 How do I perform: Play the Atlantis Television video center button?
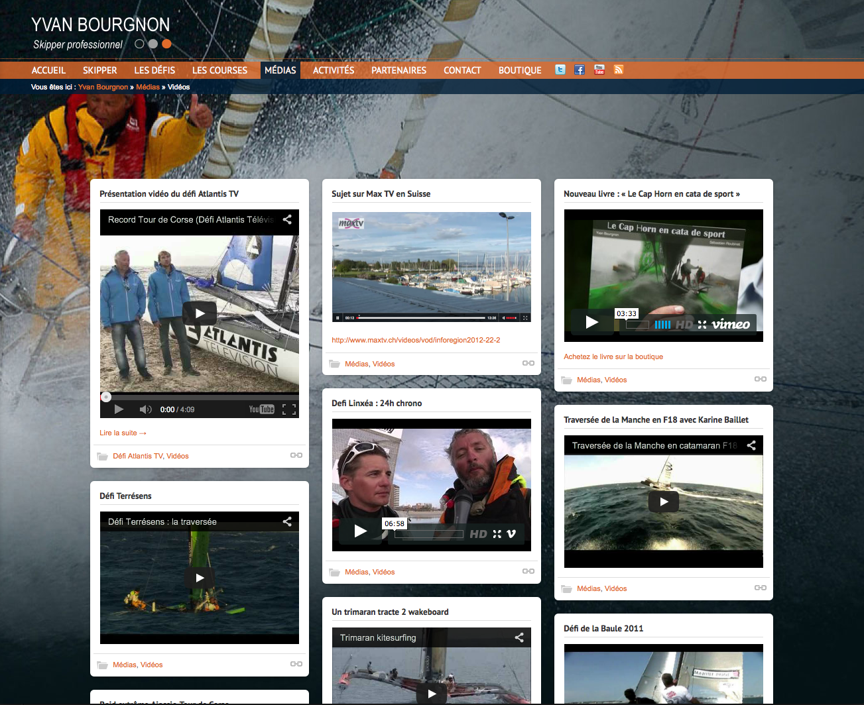point(200,313)
